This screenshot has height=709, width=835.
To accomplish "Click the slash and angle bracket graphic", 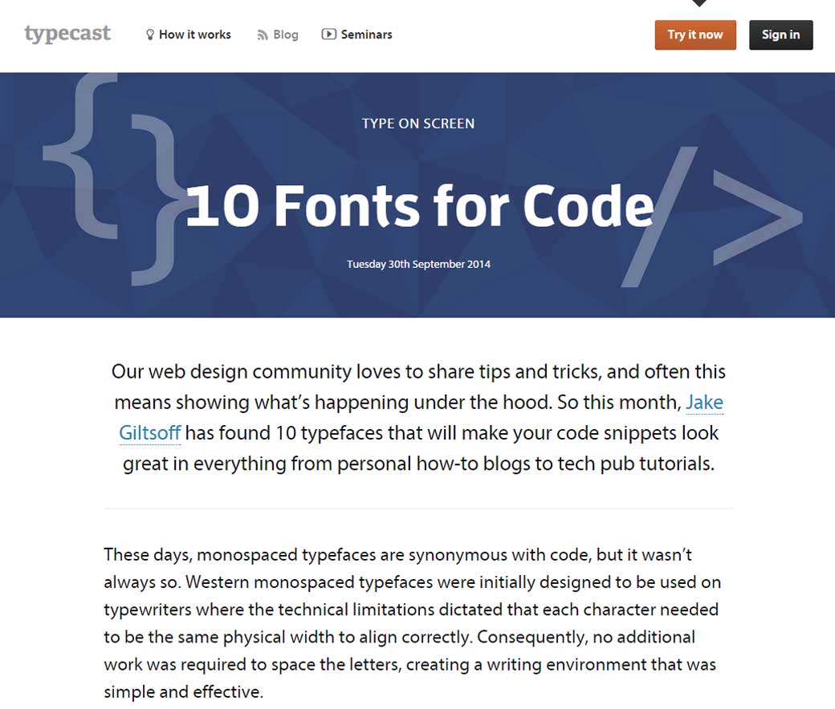I will [715, 217].
